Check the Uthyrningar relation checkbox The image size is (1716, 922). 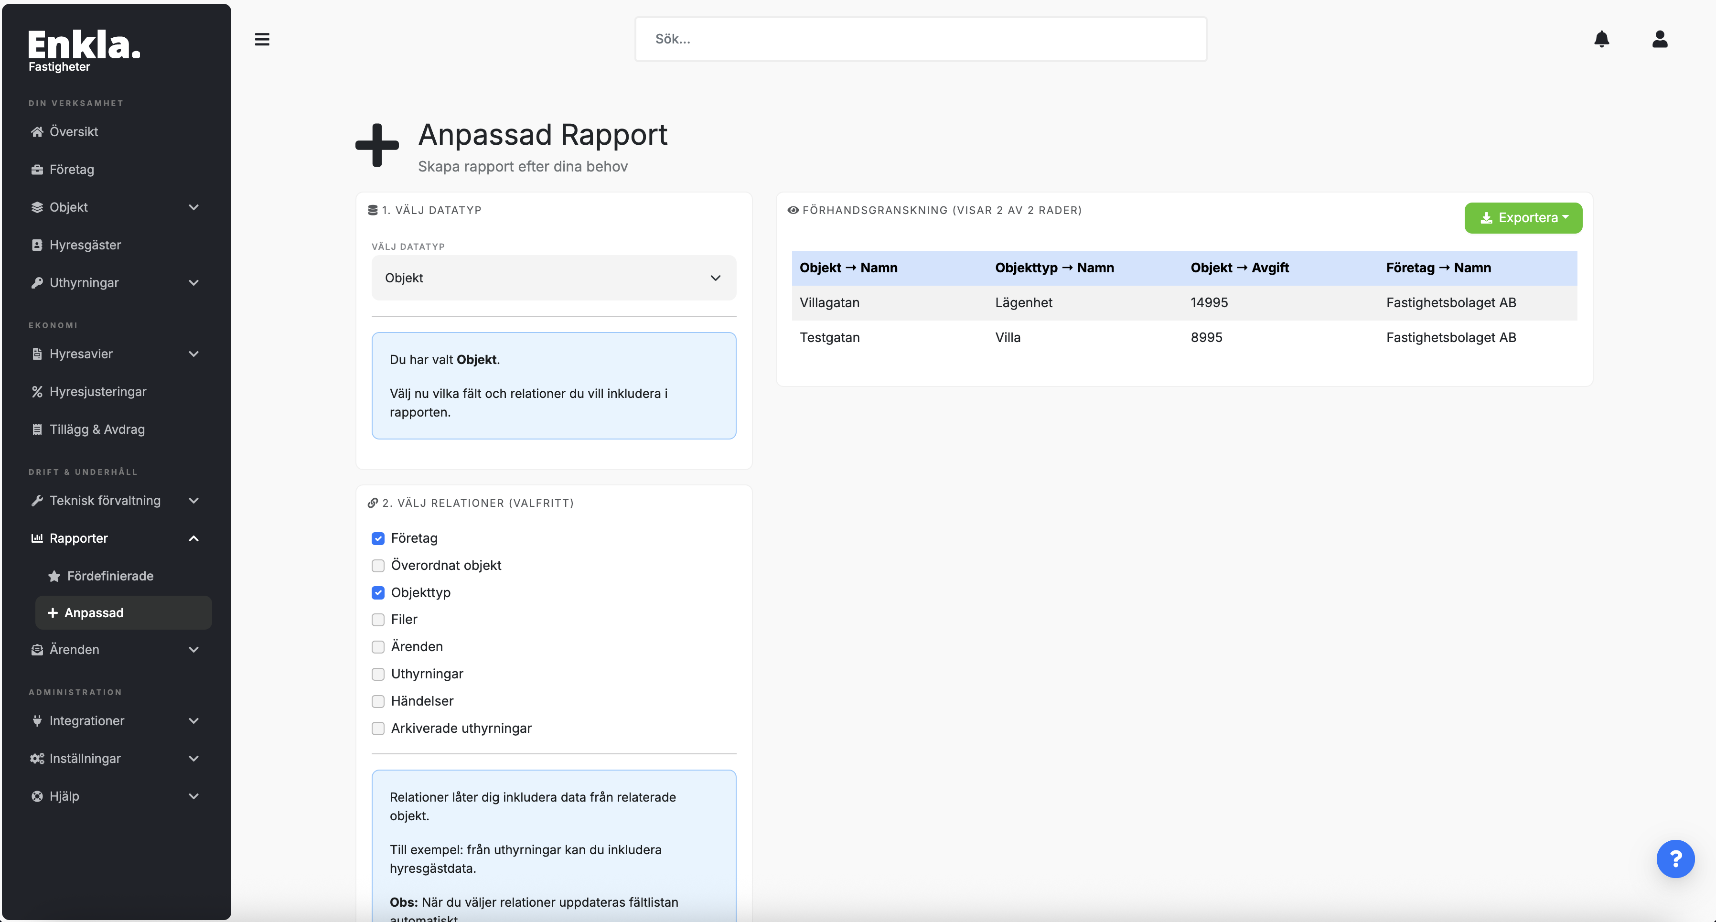pos(378,674)
